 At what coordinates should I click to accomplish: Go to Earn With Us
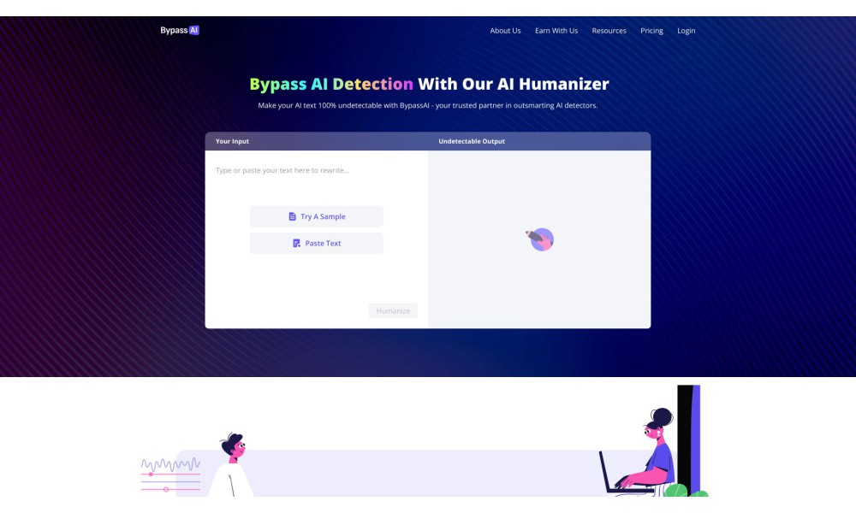pos(556,31)
